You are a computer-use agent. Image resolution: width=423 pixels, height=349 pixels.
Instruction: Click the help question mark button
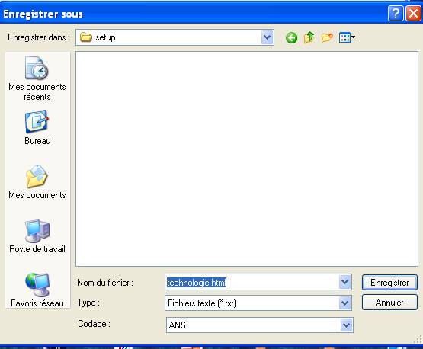396,14
